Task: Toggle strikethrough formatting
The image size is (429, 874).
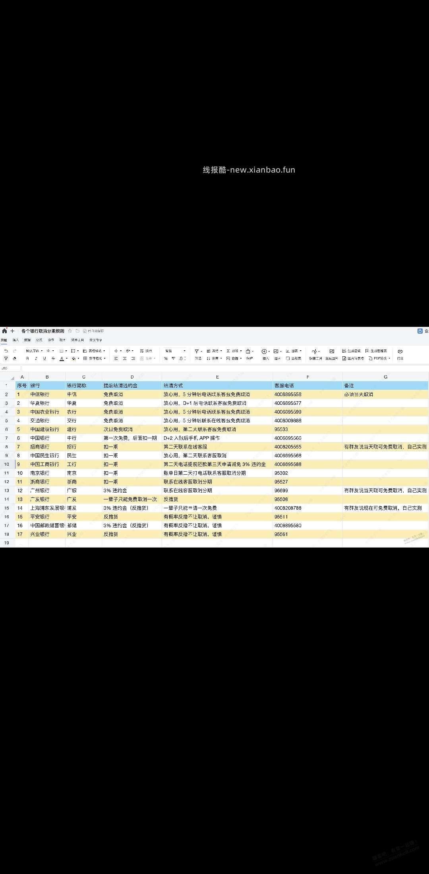Action: tap(53, 359)
